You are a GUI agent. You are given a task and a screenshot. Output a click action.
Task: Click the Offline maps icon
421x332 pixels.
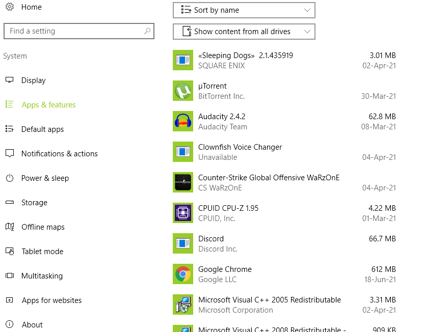click(x=10, y=227)
